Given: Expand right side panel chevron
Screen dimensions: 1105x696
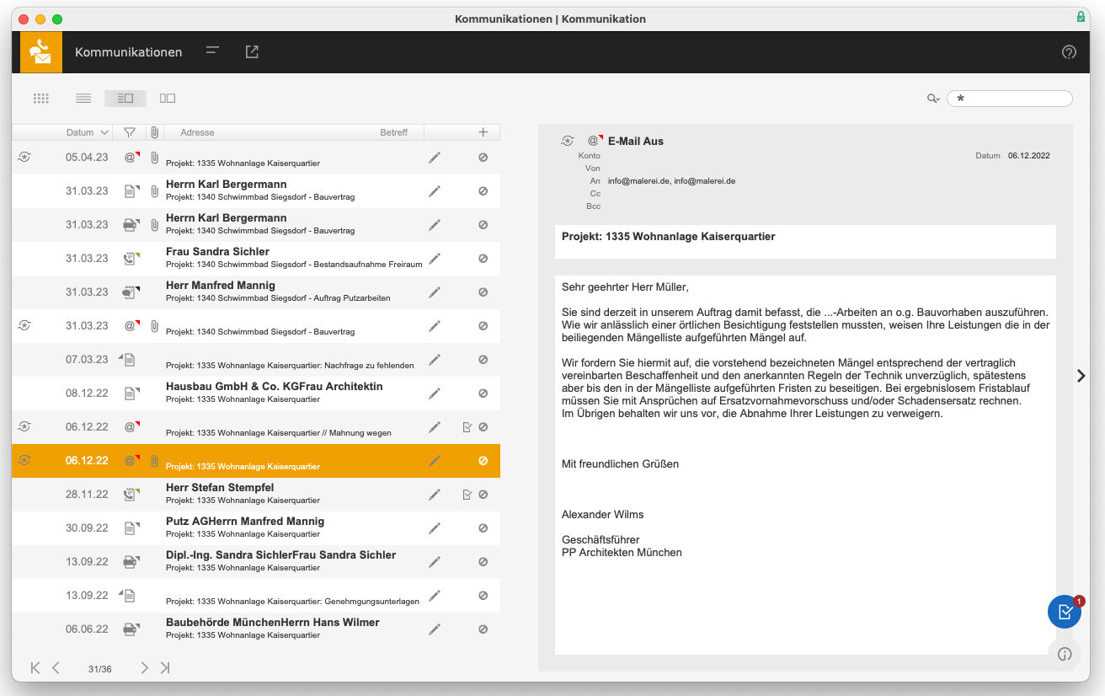Looking at the screenshot, I should click(1081, 376).
